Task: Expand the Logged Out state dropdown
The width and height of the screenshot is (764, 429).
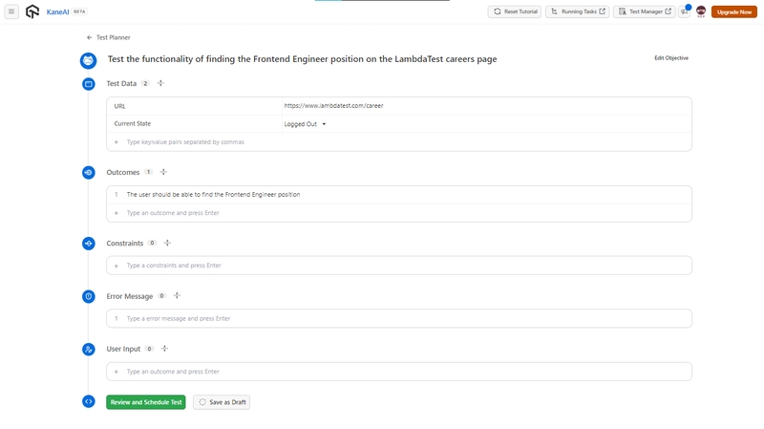Action: tap(305, 124)
